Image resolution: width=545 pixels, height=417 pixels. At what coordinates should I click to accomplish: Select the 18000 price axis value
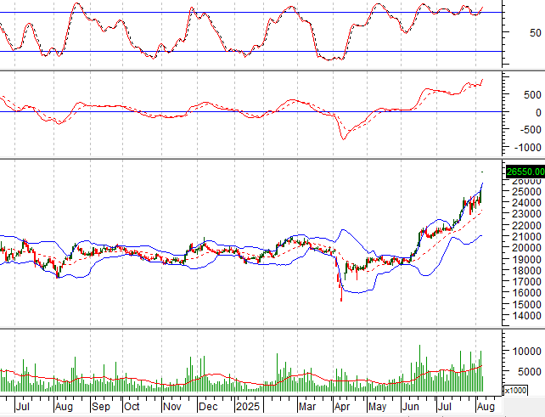click(526, 270)
